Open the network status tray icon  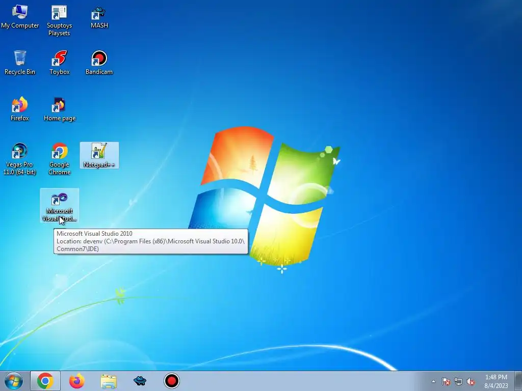tap(458, 381)
